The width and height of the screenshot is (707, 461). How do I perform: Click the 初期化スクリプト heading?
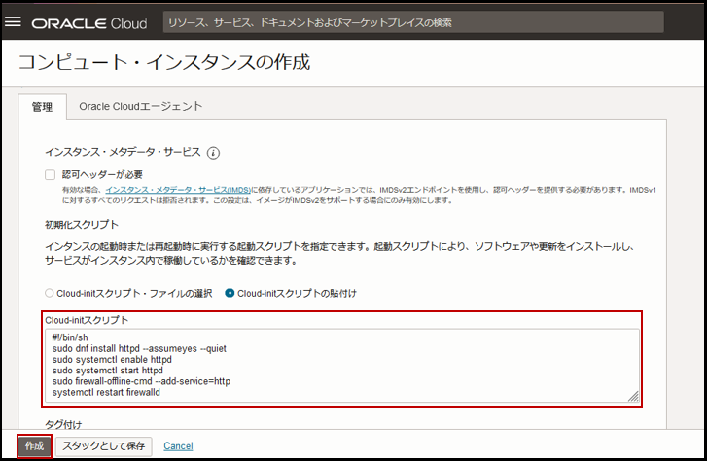click(82, 225)
